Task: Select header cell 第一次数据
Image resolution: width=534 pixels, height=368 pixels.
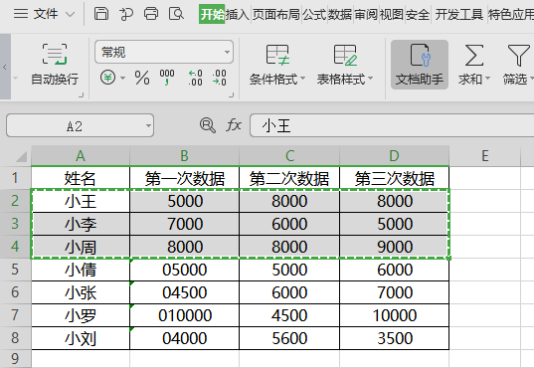Action: pos(184,178)
